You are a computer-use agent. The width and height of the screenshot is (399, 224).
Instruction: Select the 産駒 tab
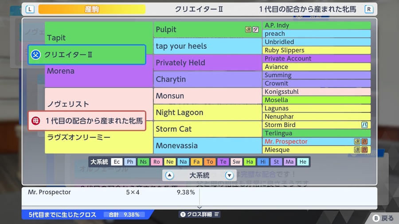(92, 9)
